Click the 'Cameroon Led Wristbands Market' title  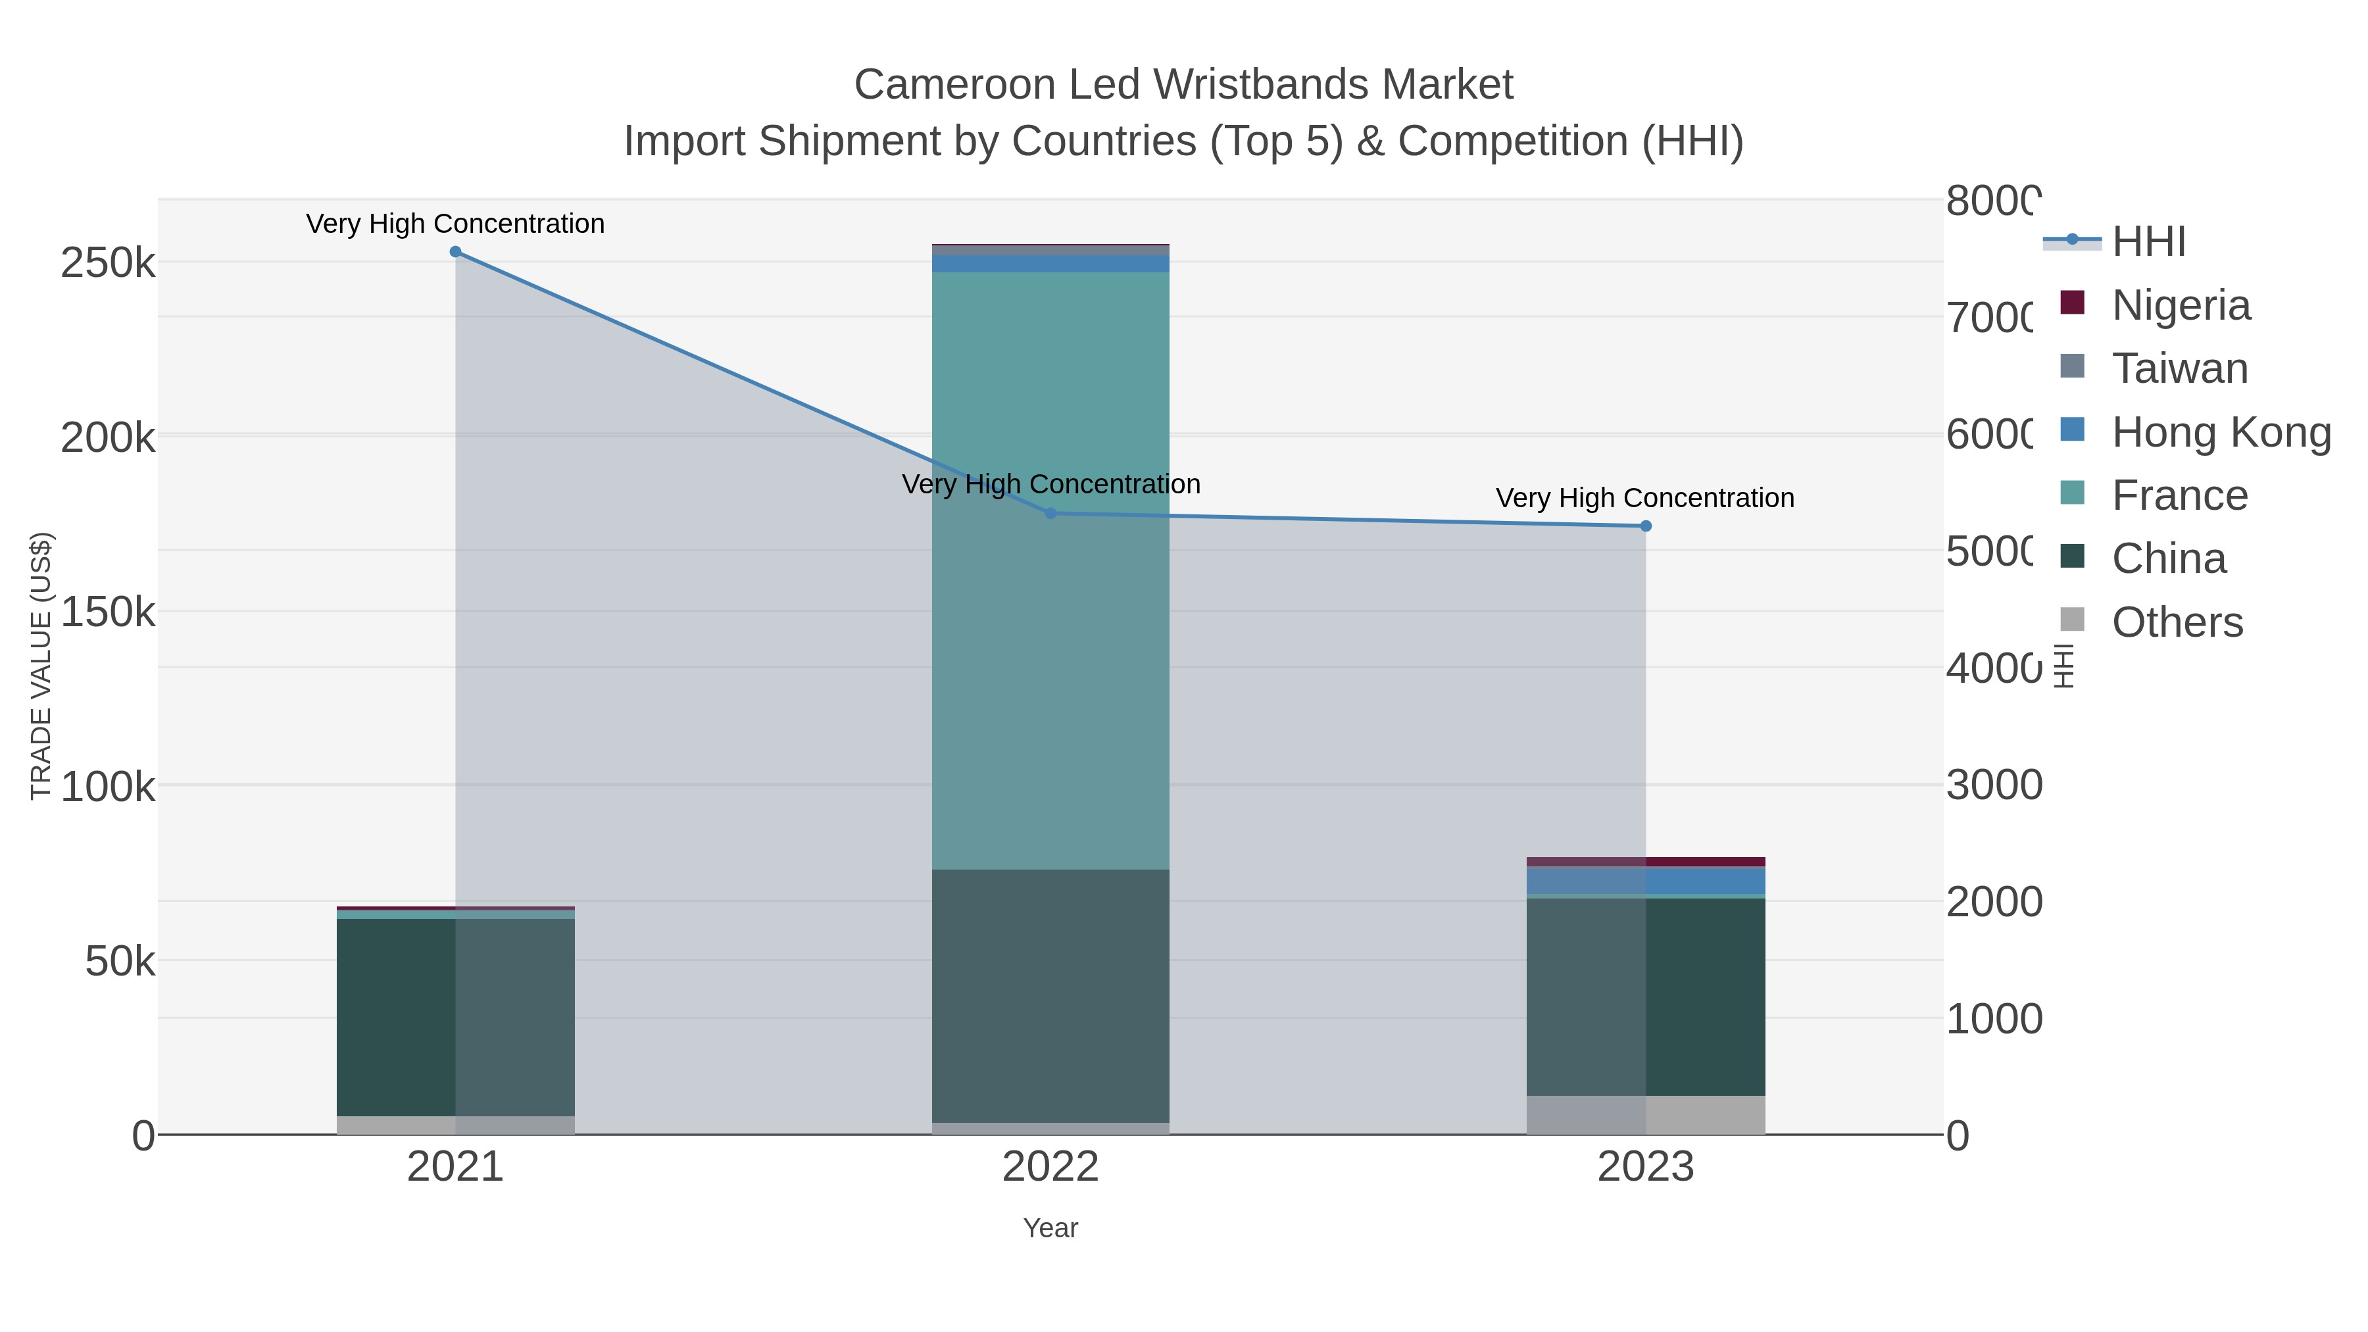(x=1184, y=85)
